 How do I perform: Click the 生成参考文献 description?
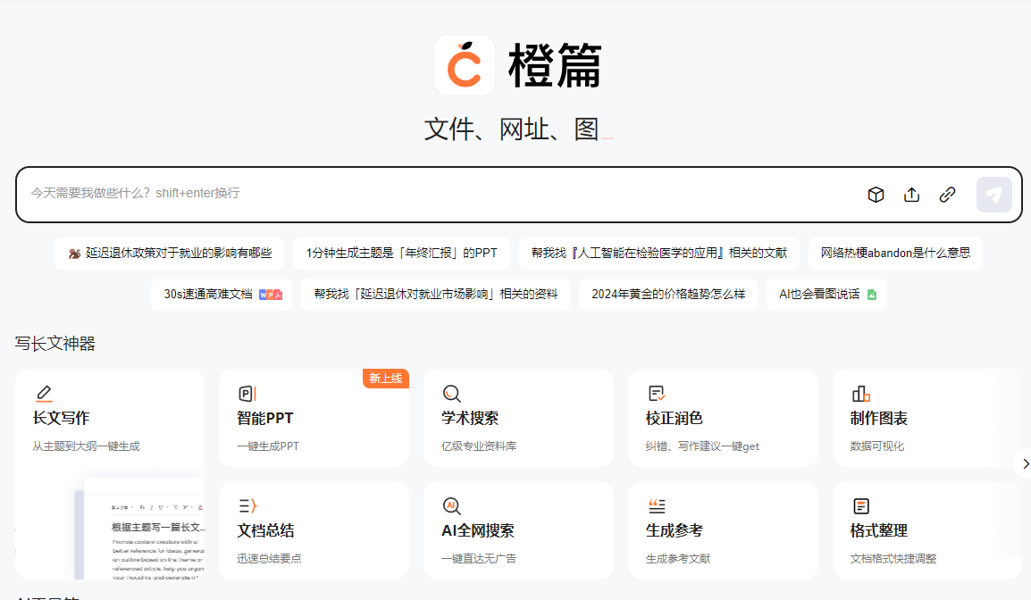678,559
